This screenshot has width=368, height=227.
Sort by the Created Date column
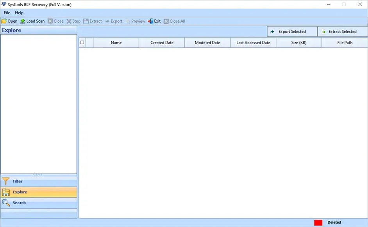tap(162, 43)
